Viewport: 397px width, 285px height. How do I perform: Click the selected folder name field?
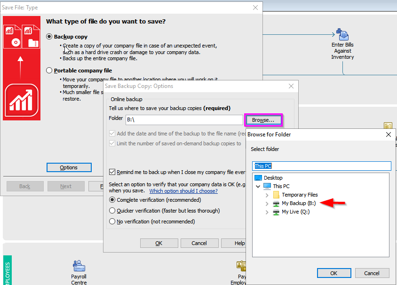point(322,166)
